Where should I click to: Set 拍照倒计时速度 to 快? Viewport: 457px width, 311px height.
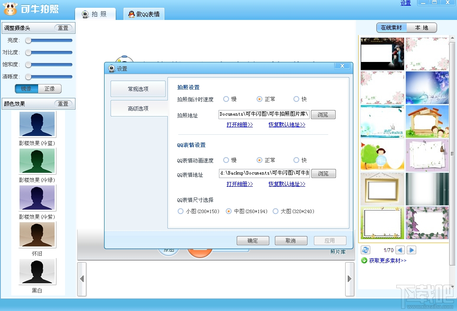297,99
